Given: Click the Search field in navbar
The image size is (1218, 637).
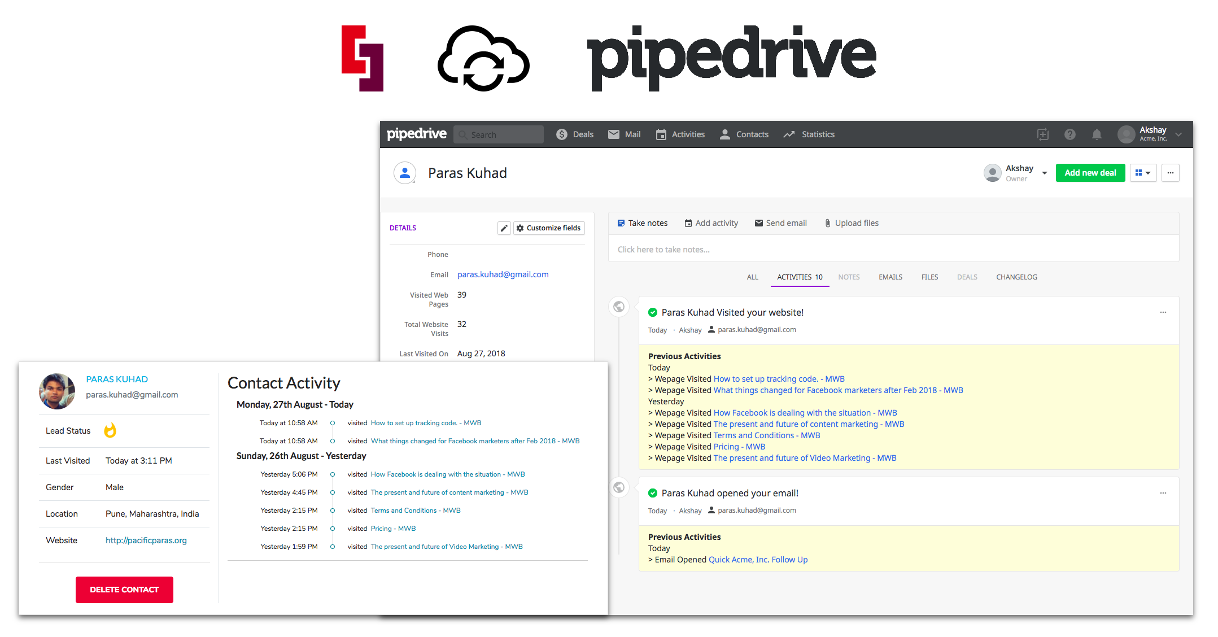Looking at the screenshot, I should click(499, 134).
